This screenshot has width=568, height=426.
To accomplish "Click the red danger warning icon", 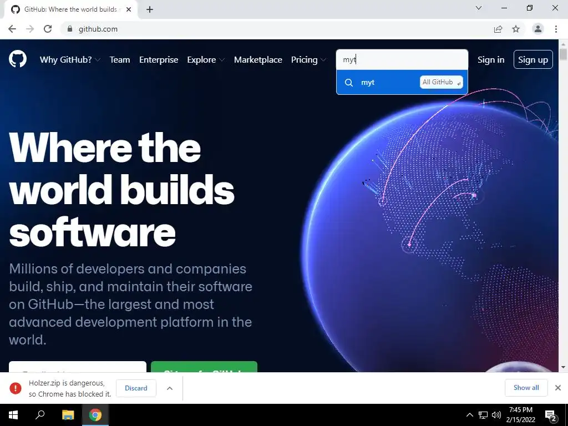I will point(15,388).
